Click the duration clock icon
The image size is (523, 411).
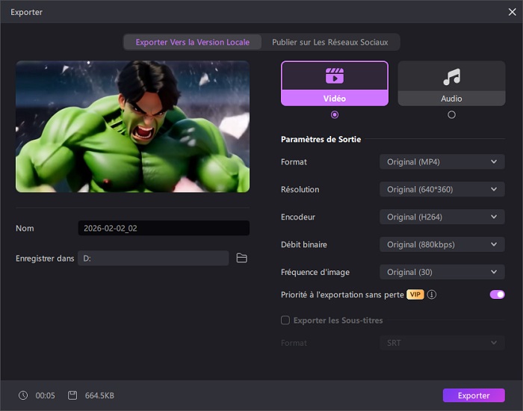click(23, 395)
